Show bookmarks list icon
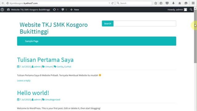Image resolution: width=197 pixels, height=111 pixels. tap(161, 3)
